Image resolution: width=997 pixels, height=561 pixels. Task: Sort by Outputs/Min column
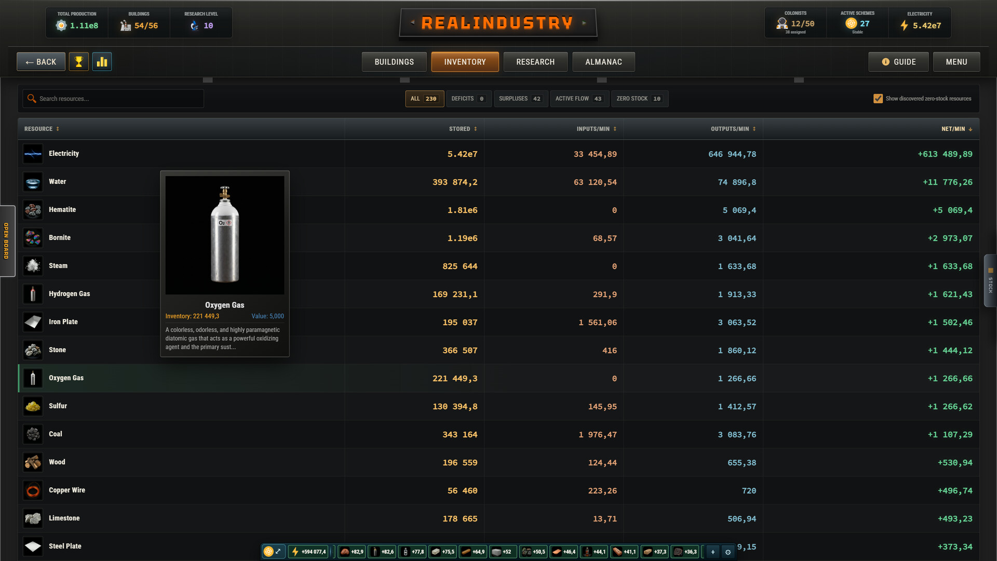(x=733, y=129)
